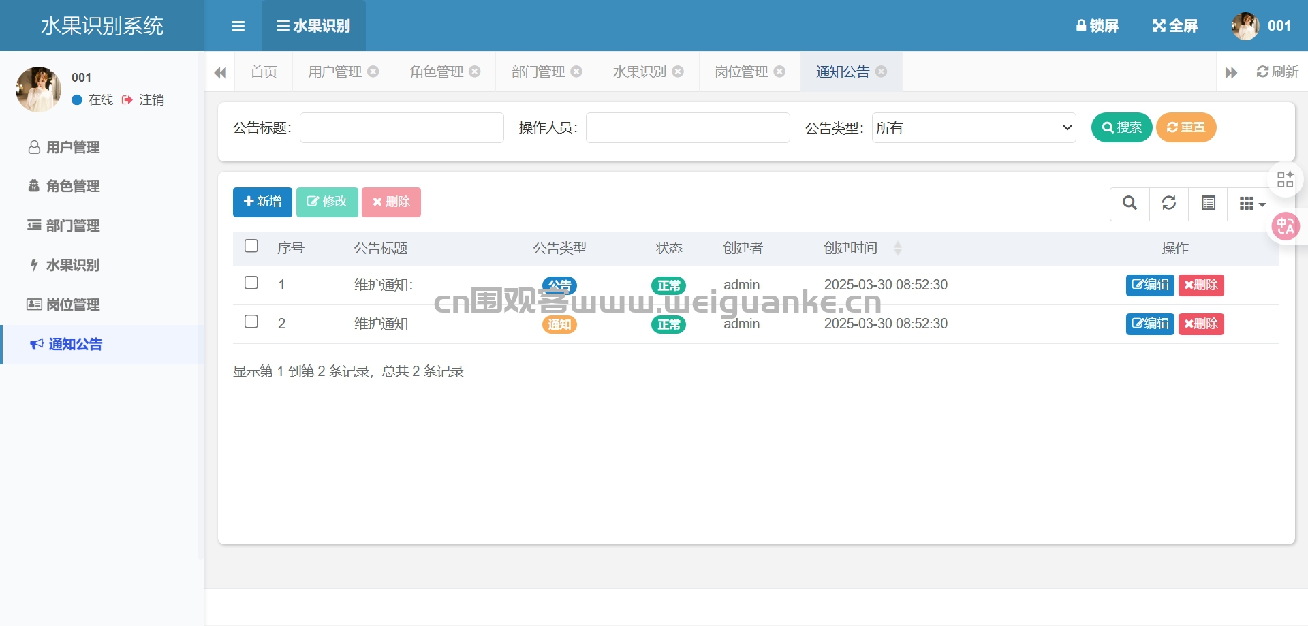Focus the 公告标题 input field

click(402, 127)
